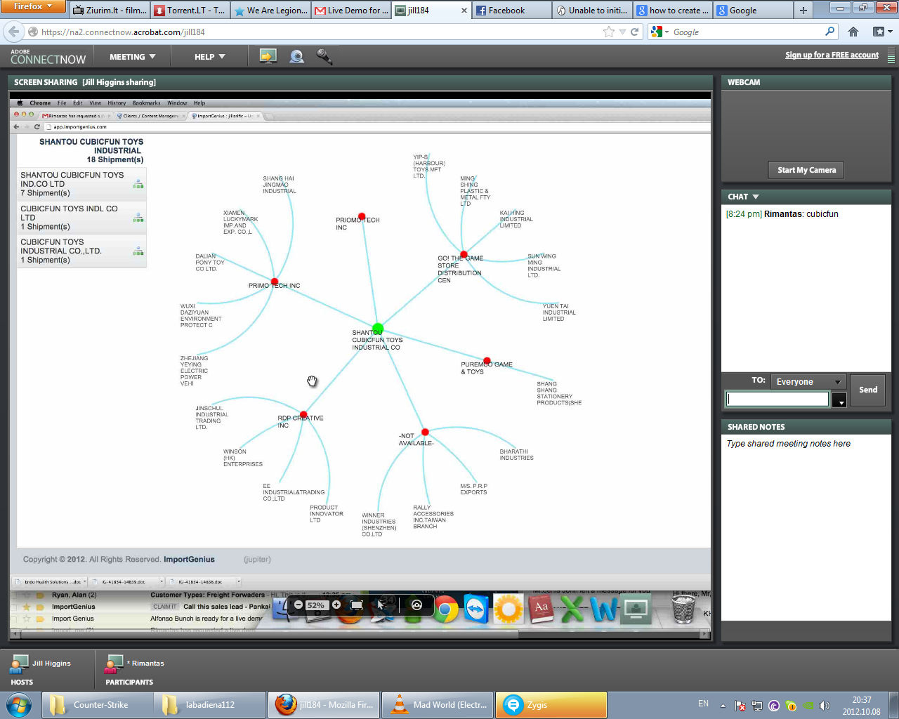Screen dimensions: 899x719
Task: Open the MEETING menu
Action: (133, 57)
